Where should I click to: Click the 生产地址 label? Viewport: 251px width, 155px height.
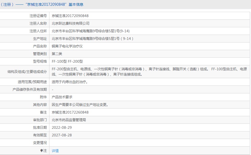(40, 39)
